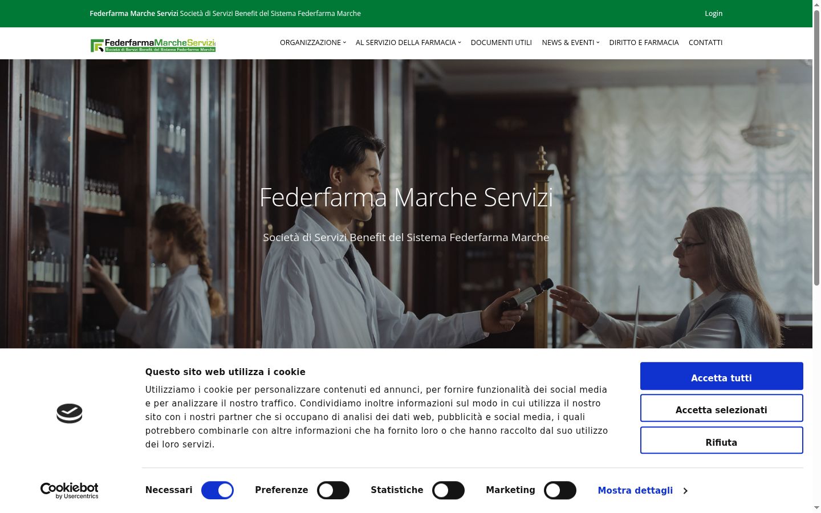
Task: Click the Login link
Action: click(x=713, y=14)
